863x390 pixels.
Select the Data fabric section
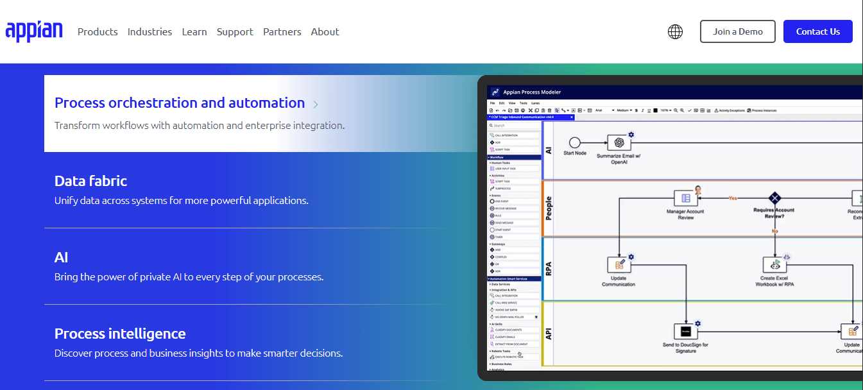(x=247, y=190)
